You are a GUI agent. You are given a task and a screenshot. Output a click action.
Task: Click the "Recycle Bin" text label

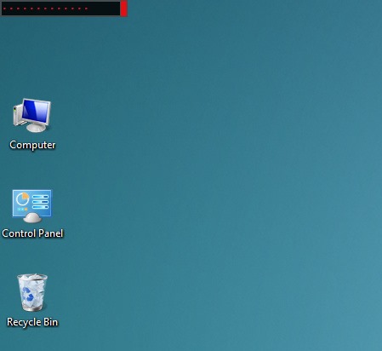32,322
